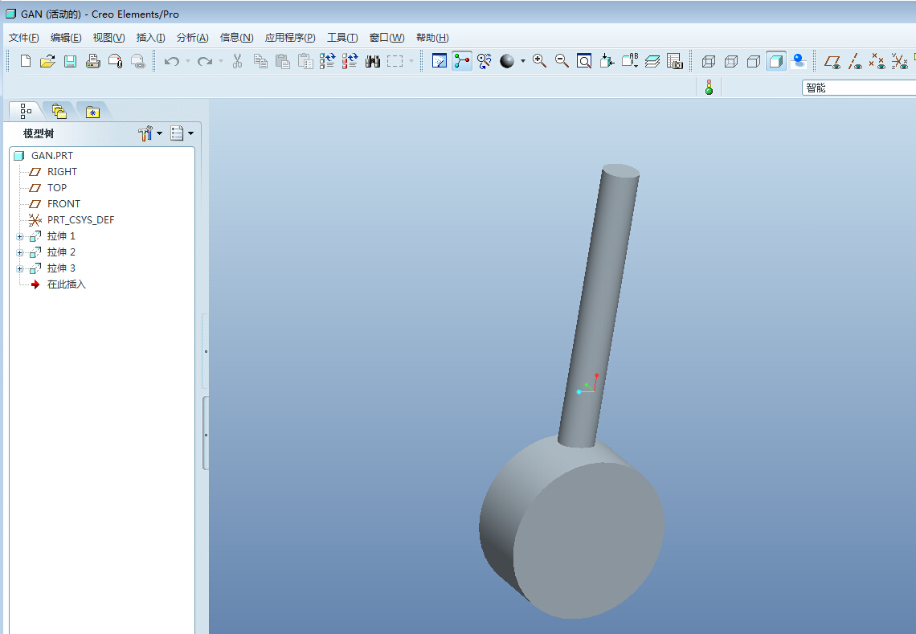Click the Find binoculars icon
The image size is (916, 634).
[373, 61]
